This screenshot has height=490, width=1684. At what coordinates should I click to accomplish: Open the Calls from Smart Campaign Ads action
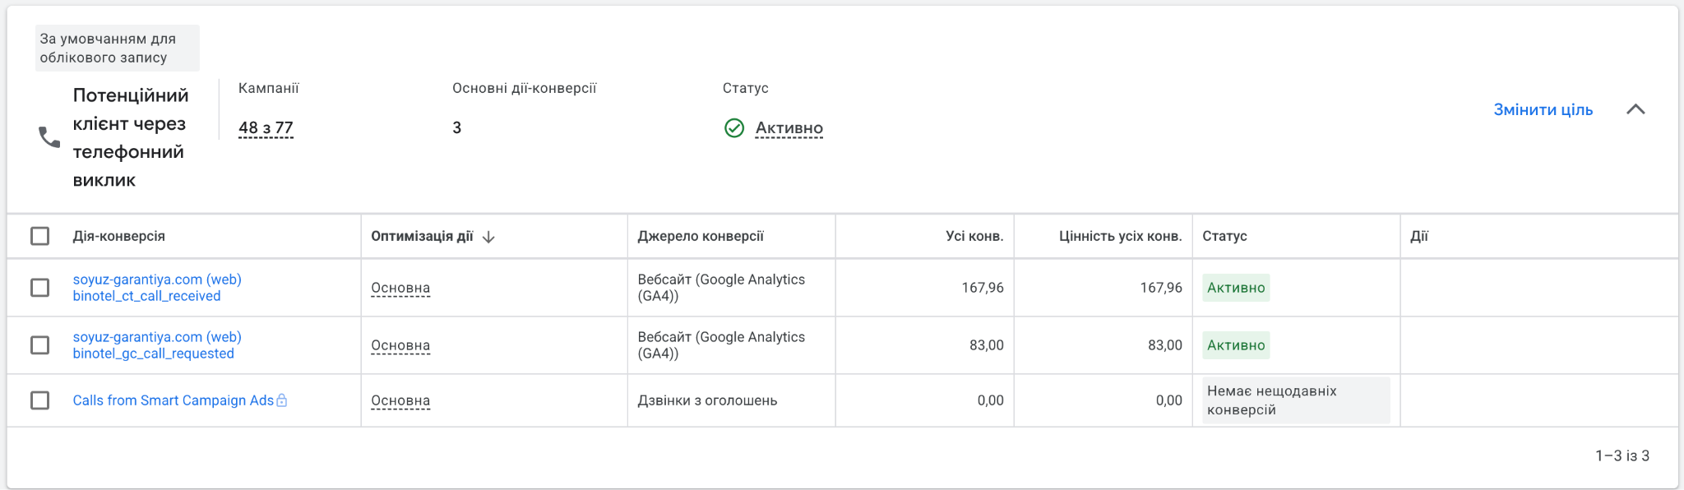tap(173, 400)
